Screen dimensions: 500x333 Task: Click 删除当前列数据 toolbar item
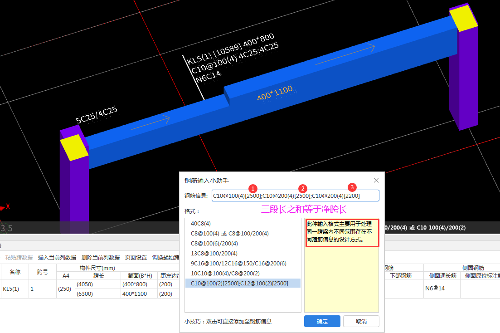pyautogui.click(x=101, y=257)
